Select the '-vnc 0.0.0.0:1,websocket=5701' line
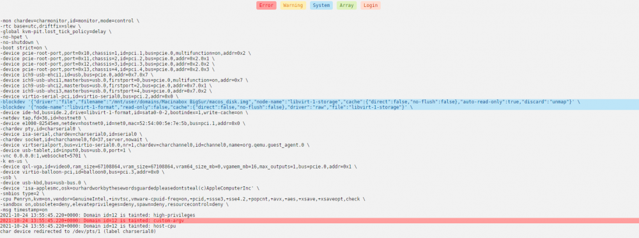Viewport: 639px width, 238px height. pyautogui.click(x=43, y=156)
